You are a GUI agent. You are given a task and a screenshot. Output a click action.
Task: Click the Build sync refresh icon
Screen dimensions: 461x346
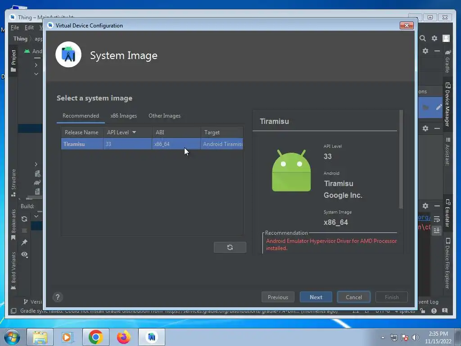point(24,219)
